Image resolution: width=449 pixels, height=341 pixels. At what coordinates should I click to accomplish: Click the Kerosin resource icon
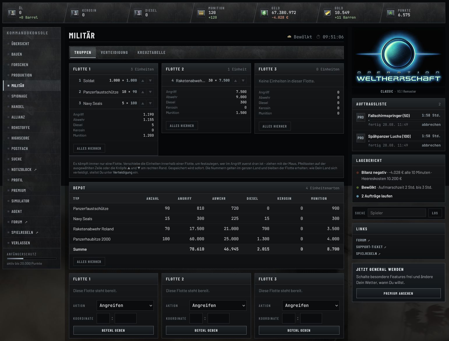[x=75, y=13]
